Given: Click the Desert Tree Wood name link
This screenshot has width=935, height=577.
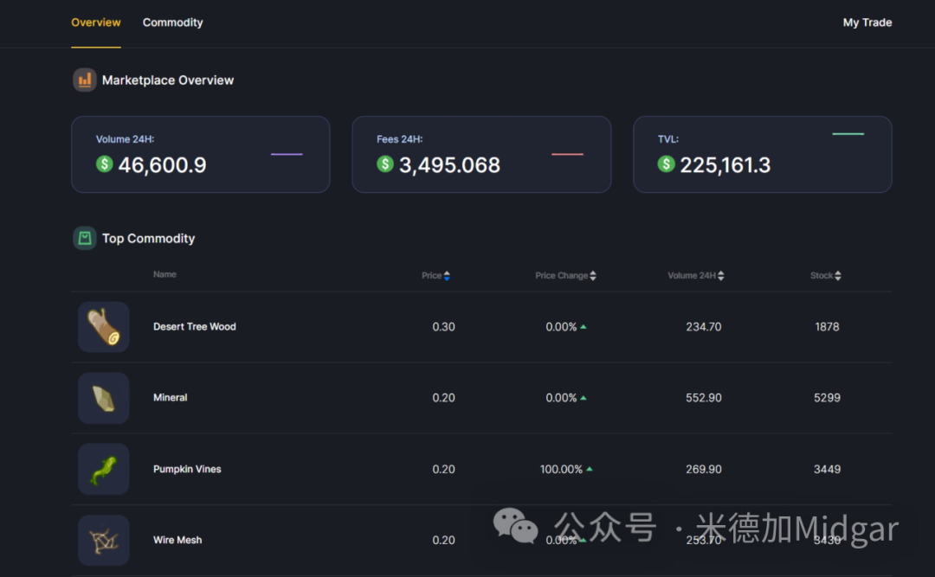Looking at the screenshot, I should [x=194, y=327].
